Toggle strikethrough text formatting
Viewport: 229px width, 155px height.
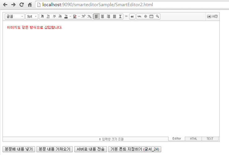[x=60, y=16]
